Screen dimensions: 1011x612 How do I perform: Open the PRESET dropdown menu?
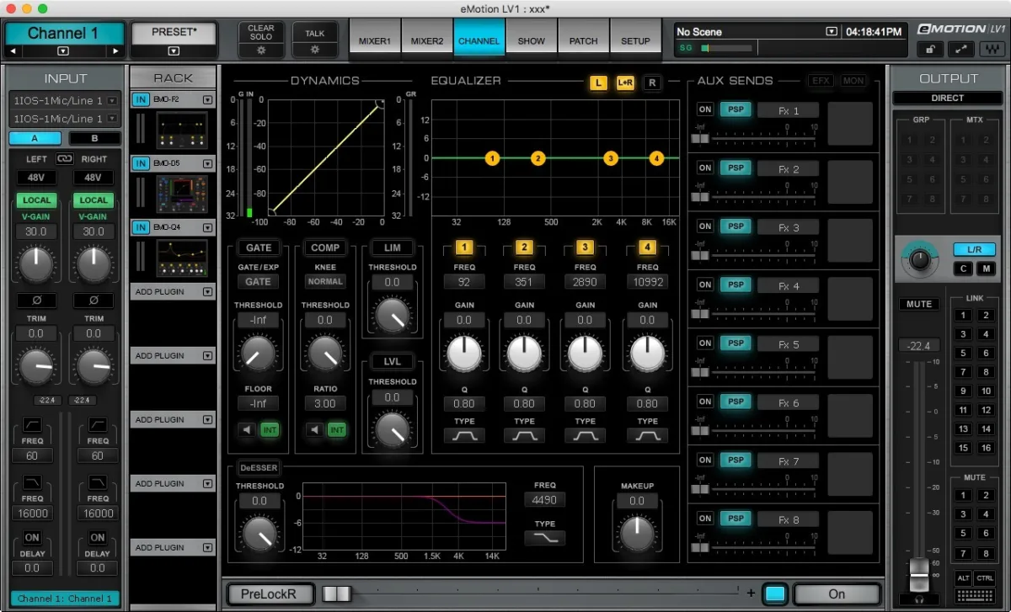pyautogui.click(x=174, y=51)
